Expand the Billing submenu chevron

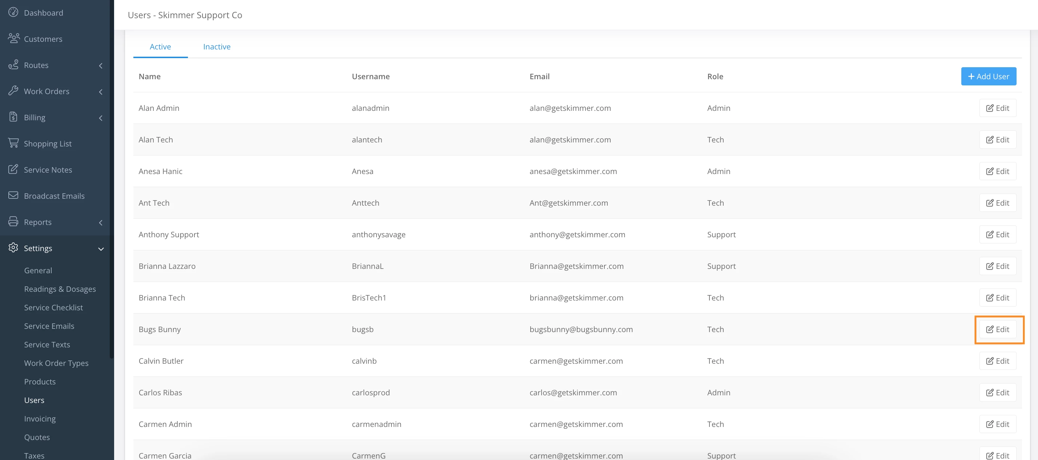(101, 118)
